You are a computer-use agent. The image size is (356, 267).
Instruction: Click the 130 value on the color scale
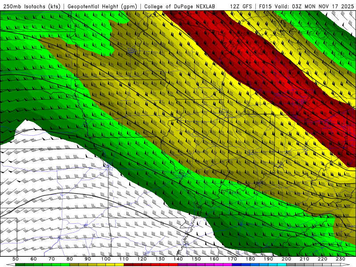pos(160,259)
